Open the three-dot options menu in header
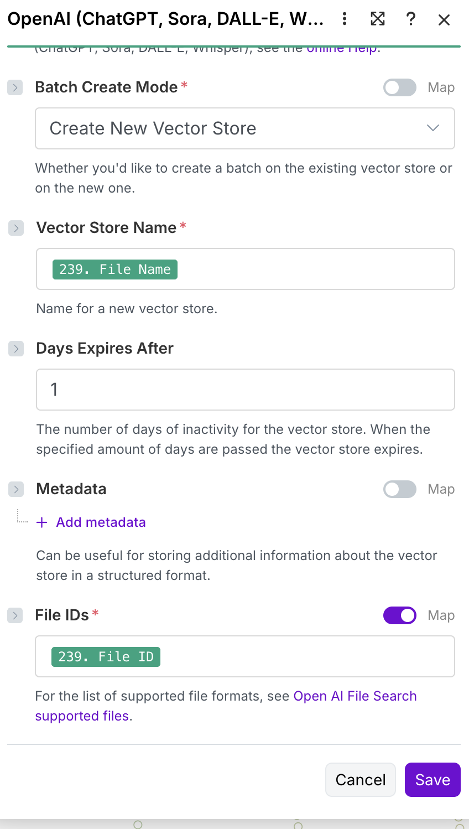 [345, 19]
